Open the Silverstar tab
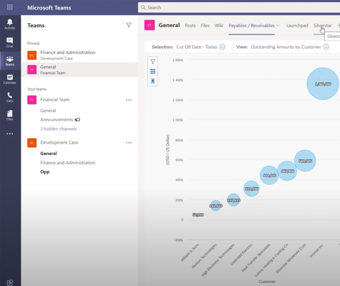Screen dimensions: 340x286 click(x=323, y=25)
